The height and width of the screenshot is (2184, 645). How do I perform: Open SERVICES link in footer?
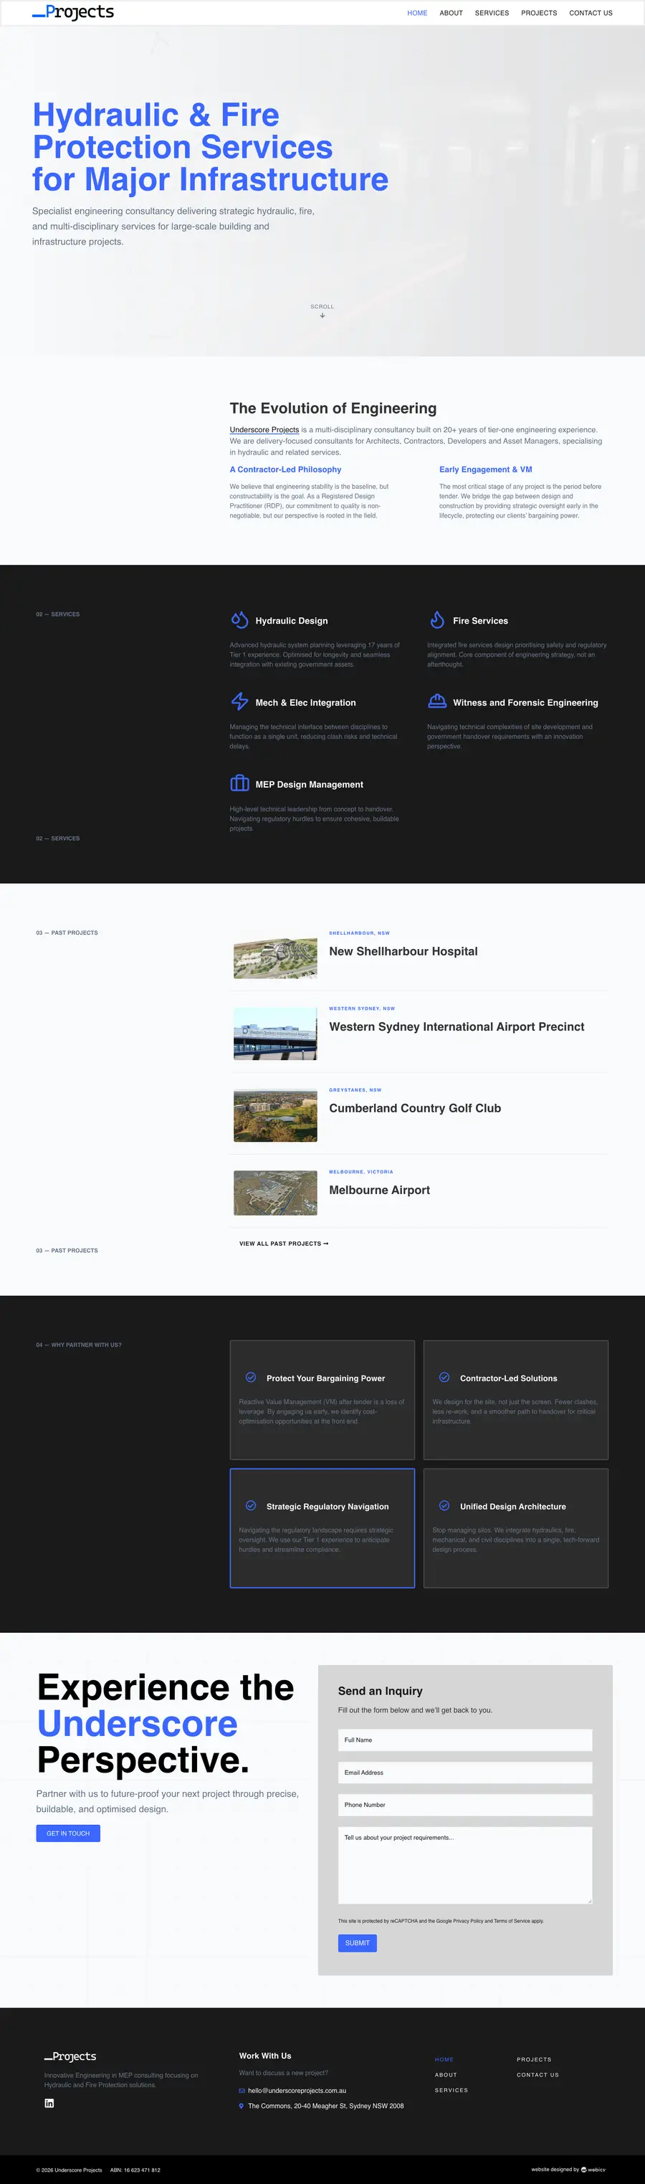(x=451, y=2090)
